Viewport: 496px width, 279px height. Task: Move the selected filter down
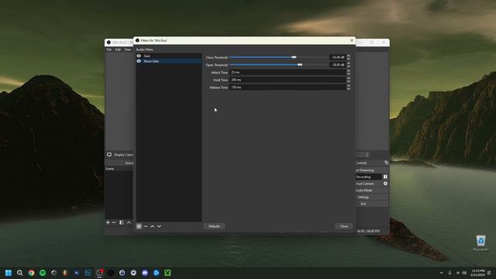pyautogui.click(x=159, y=226)
